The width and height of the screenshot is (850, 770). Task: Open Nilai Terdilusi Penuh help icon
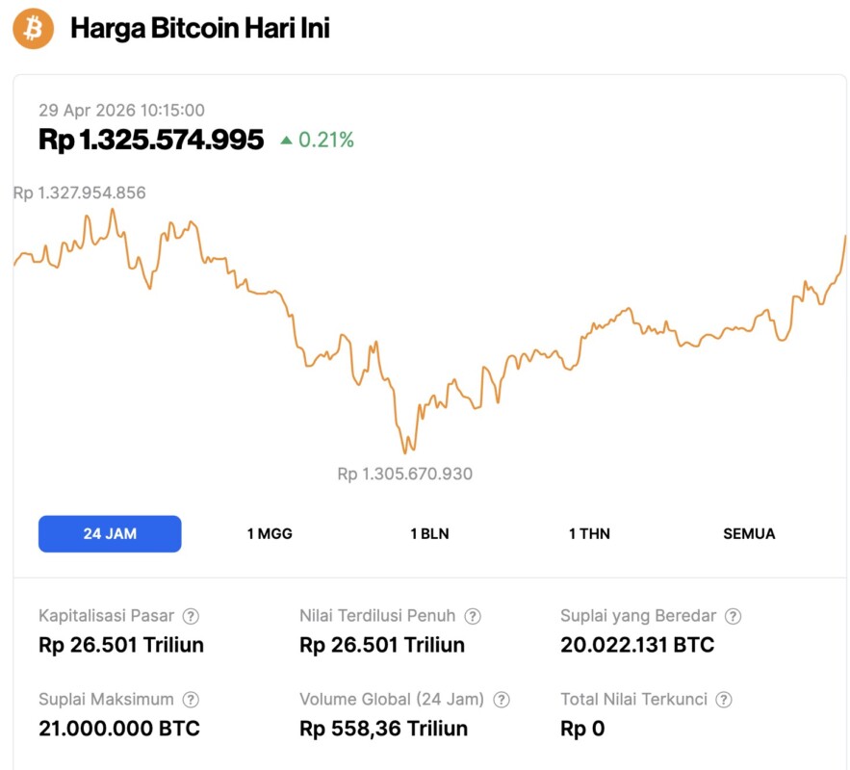tap(473, 616)
